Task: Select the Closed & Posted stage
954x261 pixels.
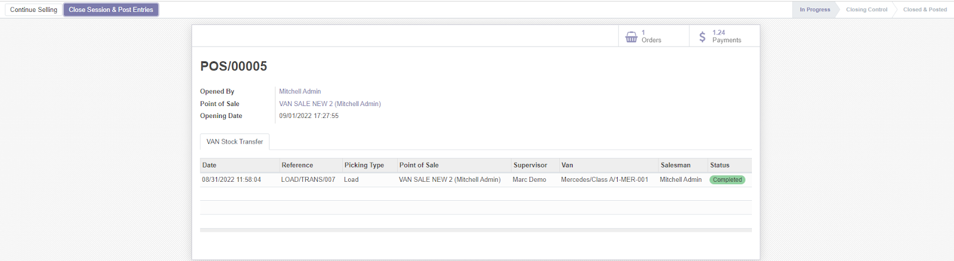Action: [x=924, y=10]
